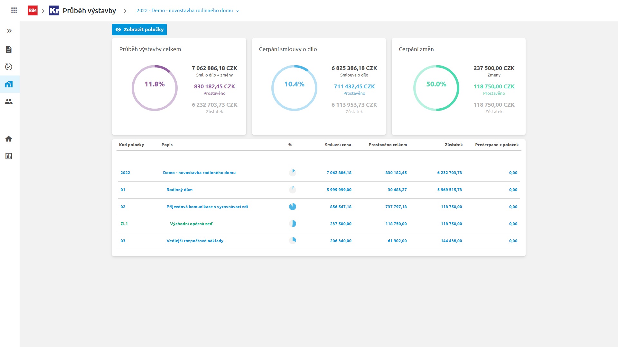Click the Kr application logo
The height and width of the screenshot is (347, 618).
click(x=54, y=11)
